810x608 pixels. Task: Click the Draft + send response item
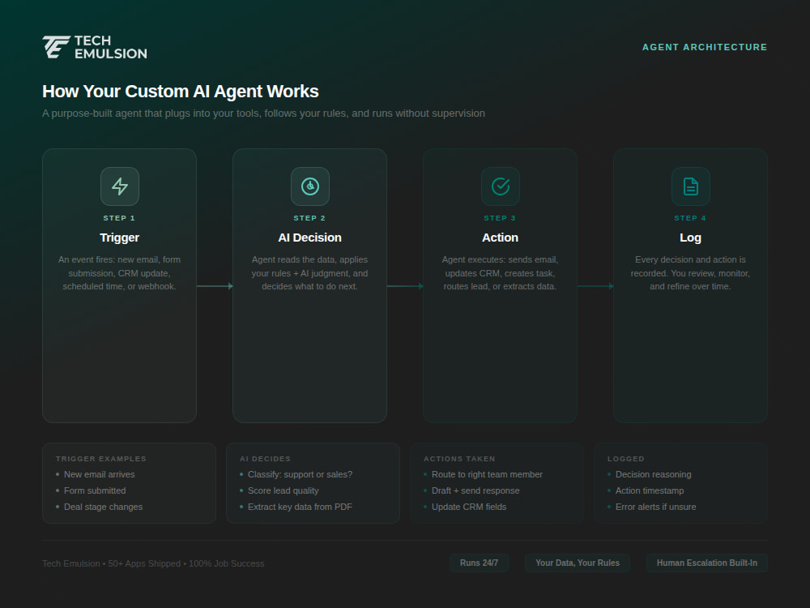click(475, 490)
